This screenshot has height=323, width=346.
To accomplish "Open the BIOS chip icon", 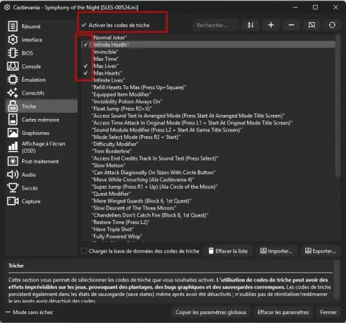I will pos(12,53).
